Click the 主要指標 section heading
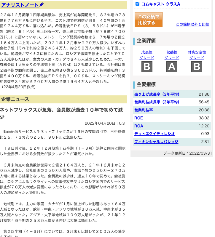215x237 pixels. click(146, 84)
